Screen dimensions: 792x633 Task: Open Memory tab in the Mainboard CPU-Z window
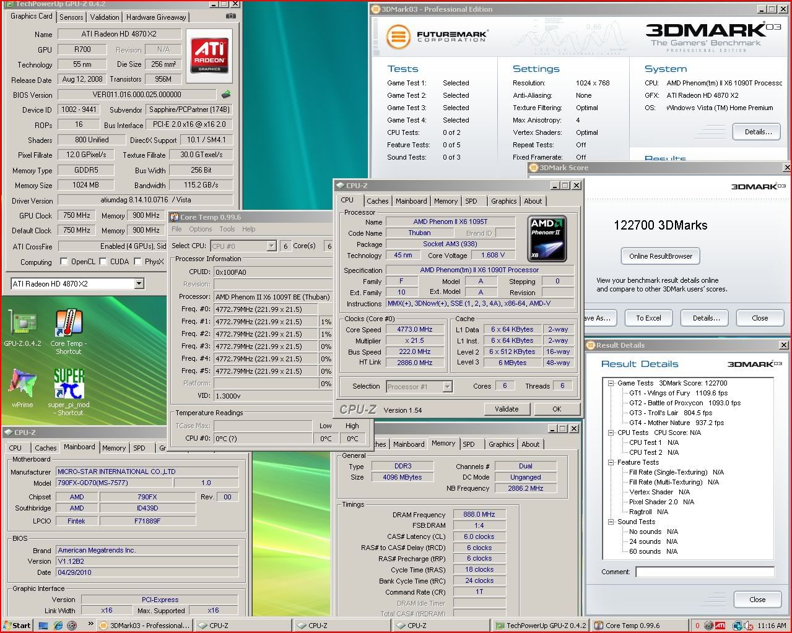point(114,448)
